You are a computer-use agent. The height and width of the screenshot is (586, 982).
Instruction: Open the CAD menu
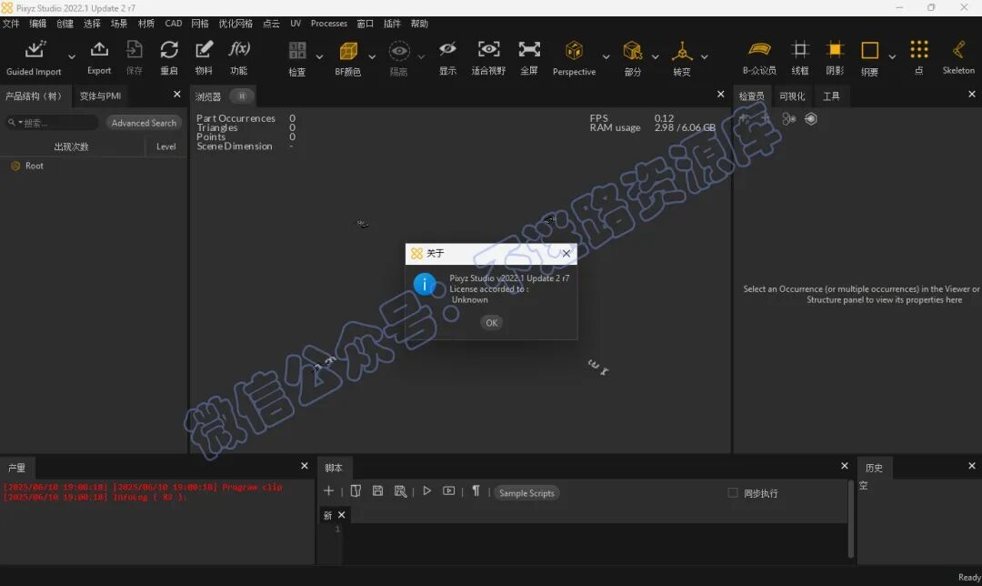pos(174,24)
